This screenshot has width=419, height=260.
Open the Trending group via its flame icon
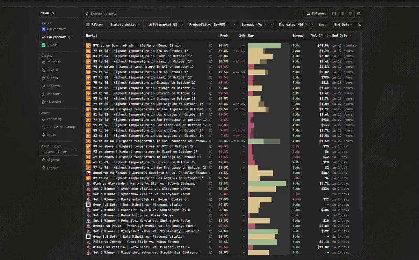pyautogui.click(x=43, y=119)
